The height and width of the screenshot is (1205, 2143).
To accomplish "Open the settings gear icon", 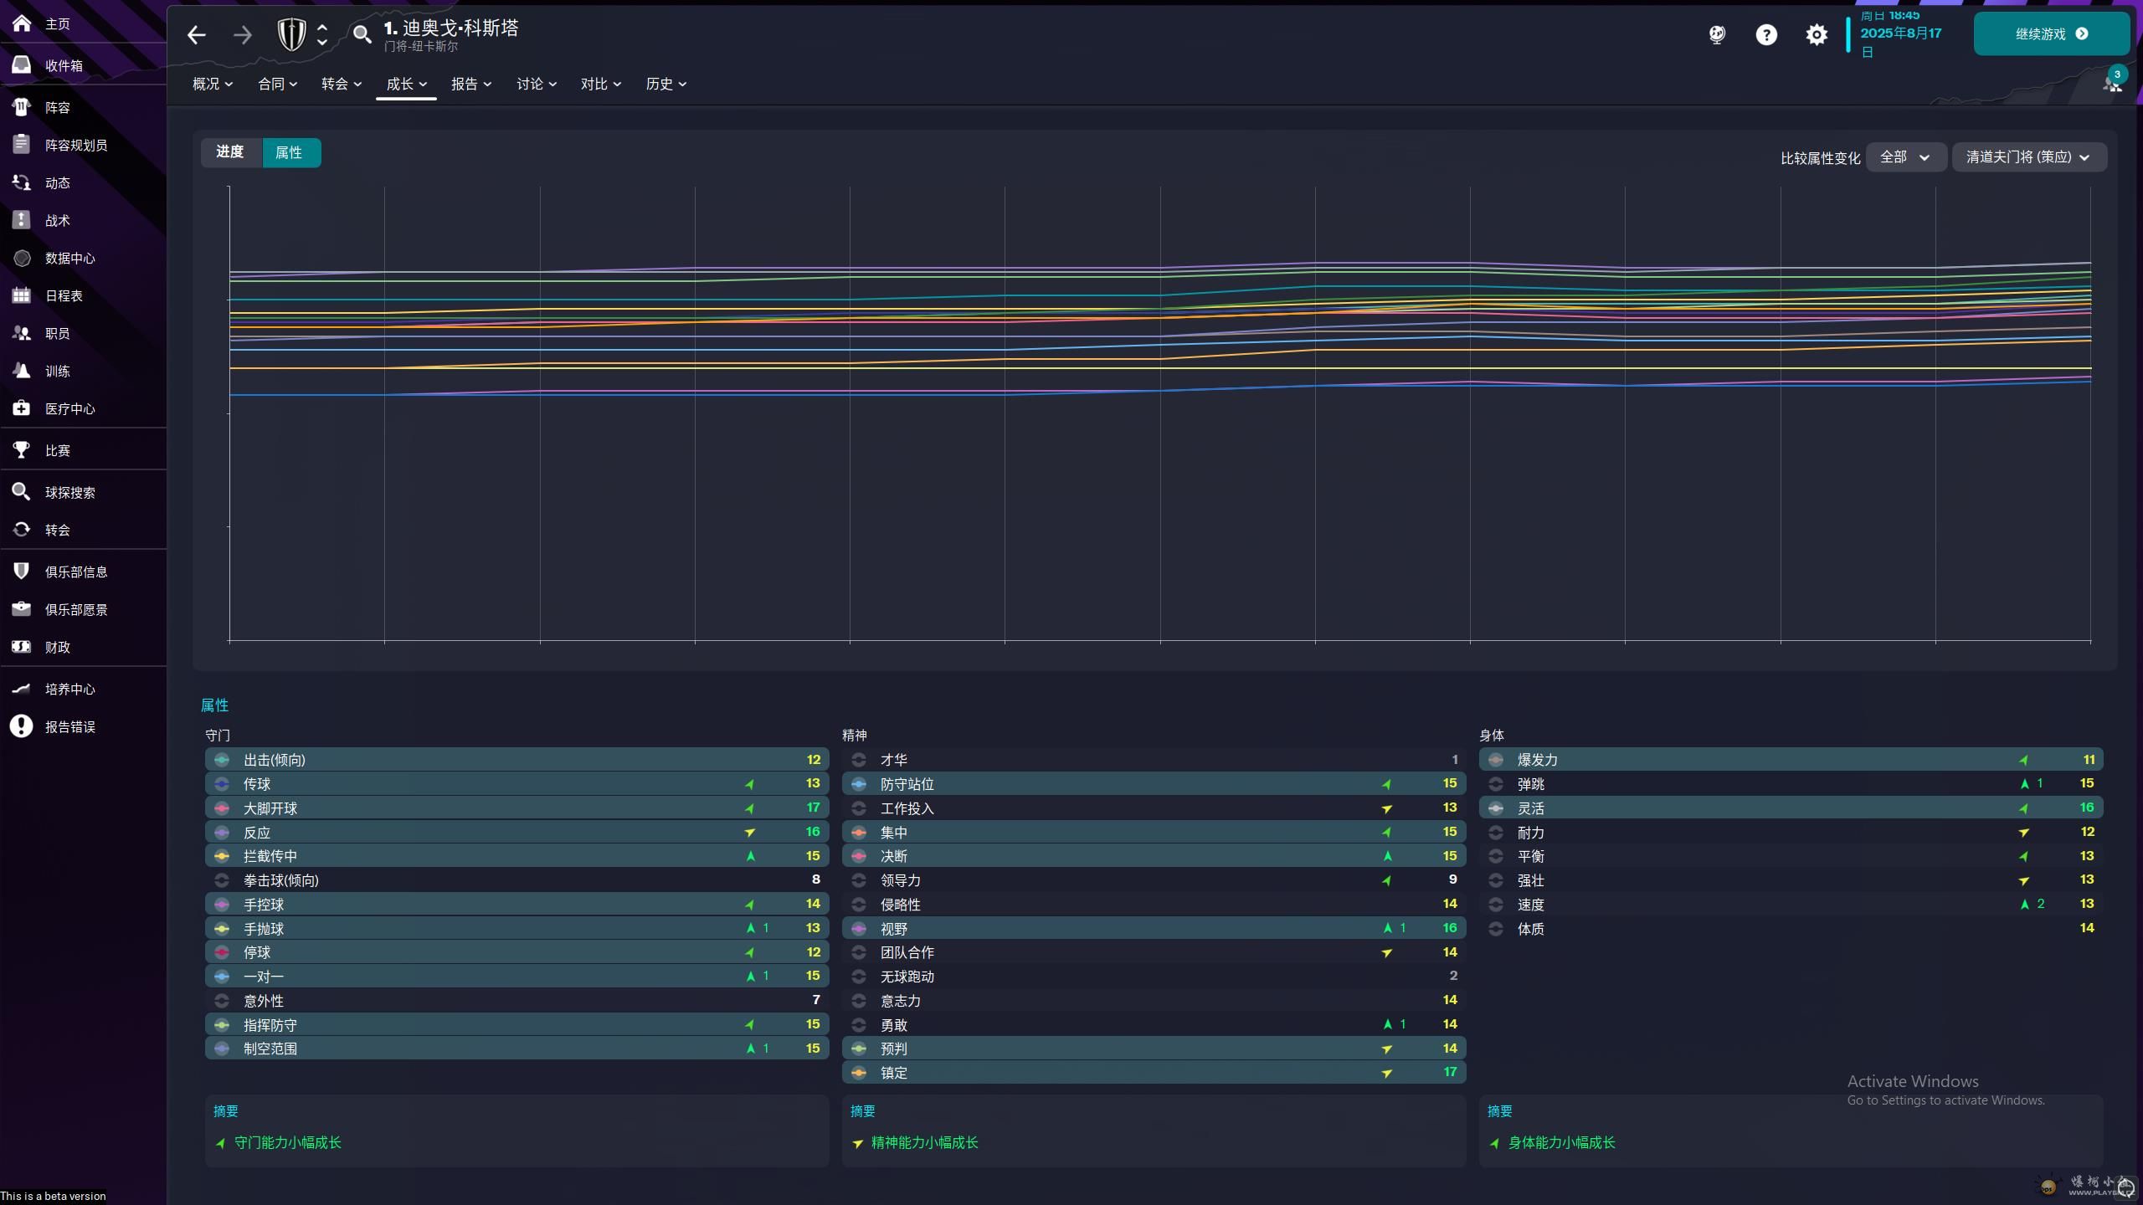I will coord(1817,34).
